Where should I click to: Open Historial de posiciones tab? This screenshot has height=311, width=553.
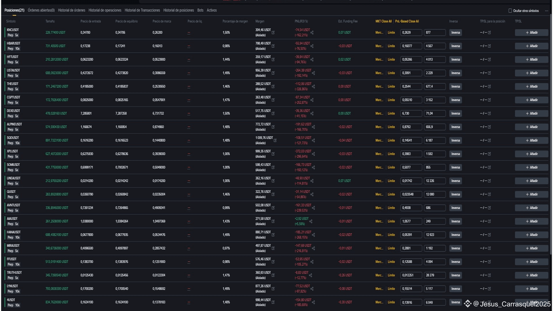point(179,10)
